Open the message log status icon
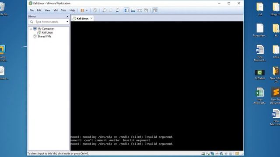 click(x=237, y=154)
